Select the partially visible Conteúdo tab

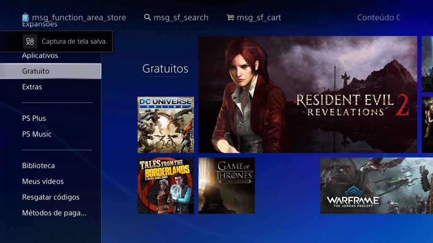coord(378,17)
